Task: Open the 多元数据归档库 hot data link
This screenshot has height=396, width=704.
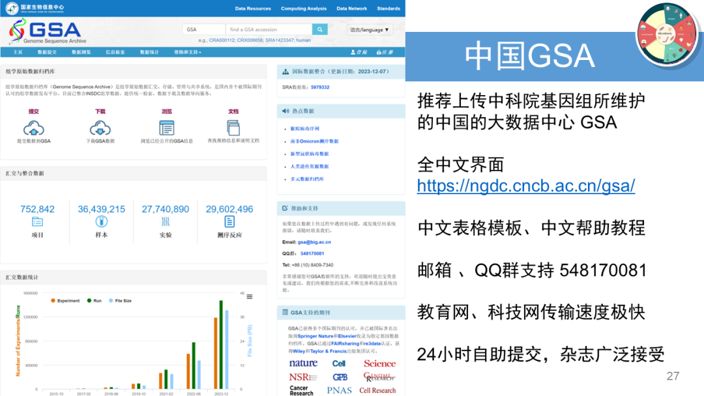Action: 306,179
